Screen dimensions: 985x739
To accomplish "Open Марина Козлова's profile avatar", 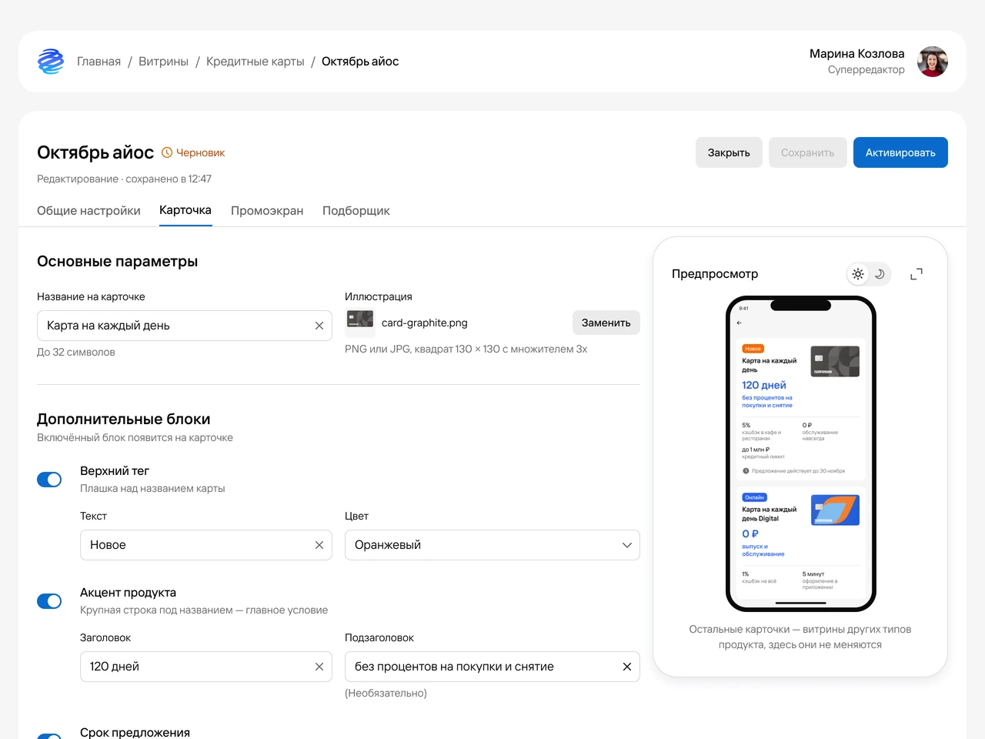I will pyautogui.click(x=933, y=62).
